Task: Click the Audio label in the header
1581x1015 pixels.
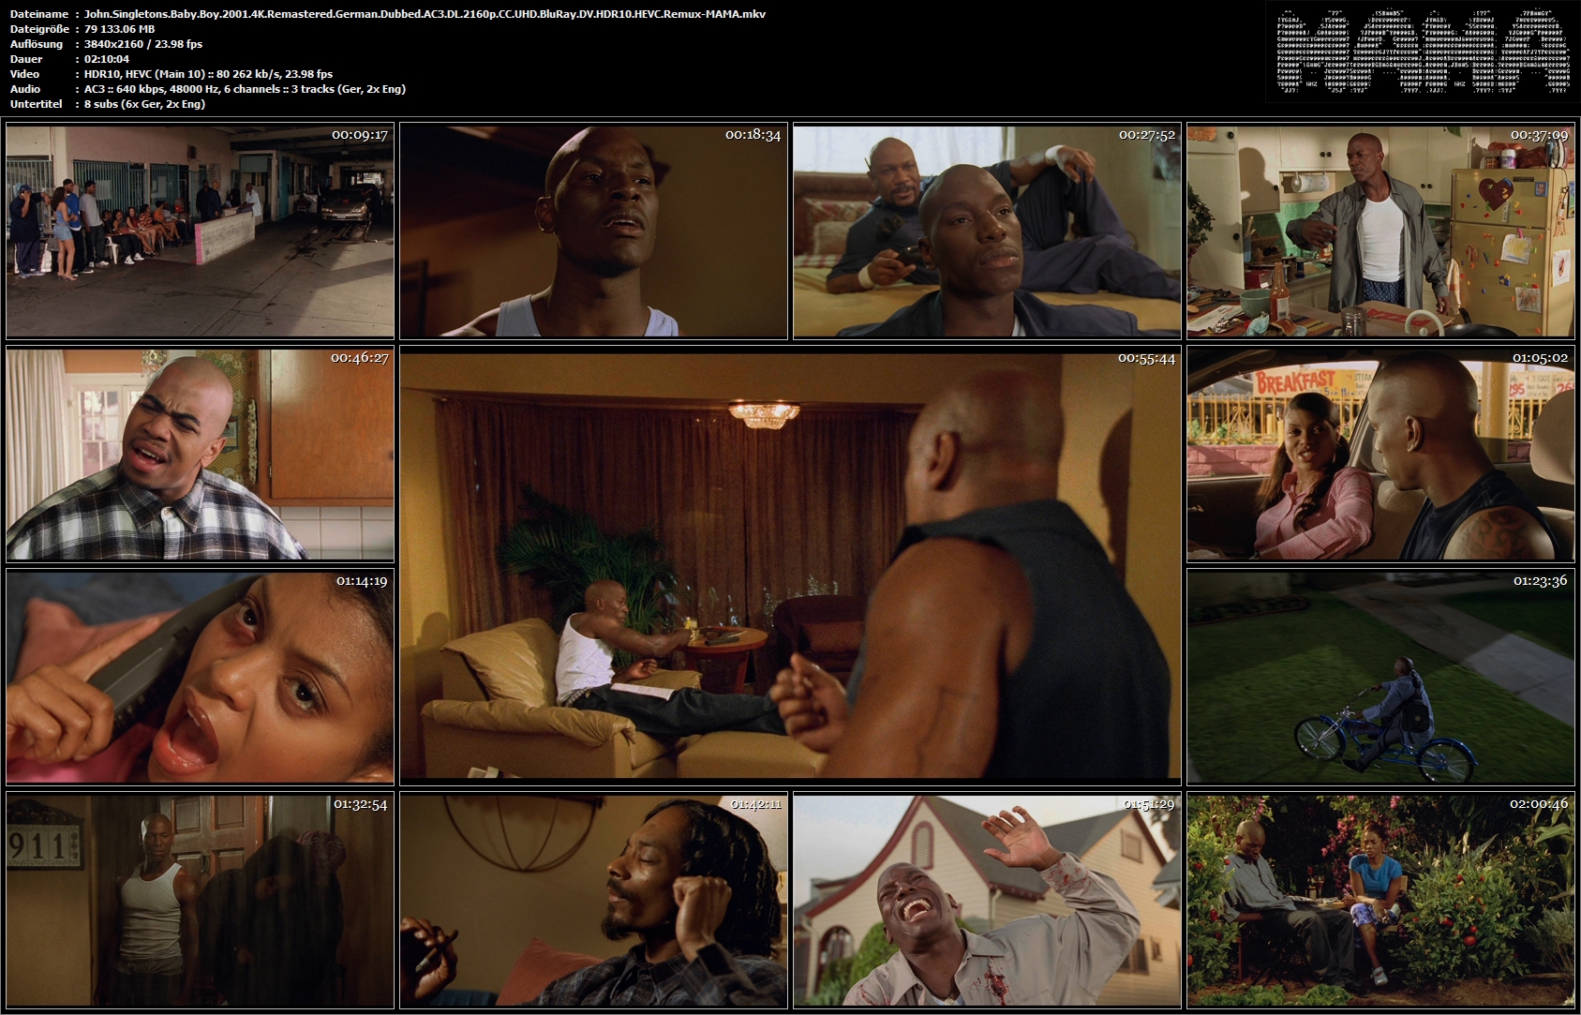Action: (25, 89)
